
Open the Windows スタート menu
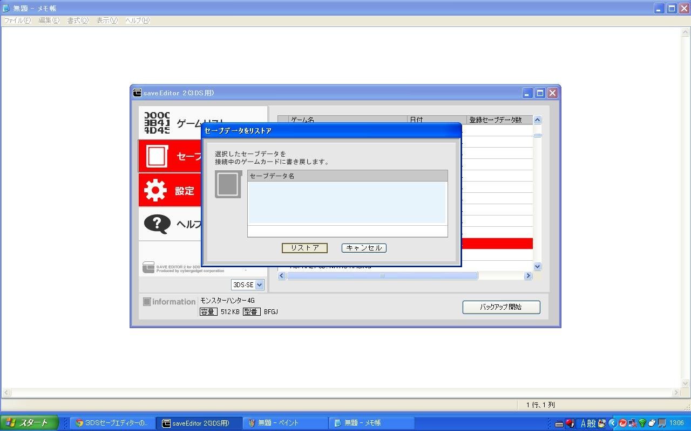[27, 423]
